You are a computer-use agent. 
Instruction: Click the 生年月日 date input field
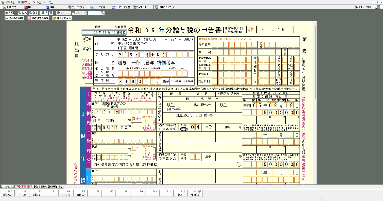point(139,81)
